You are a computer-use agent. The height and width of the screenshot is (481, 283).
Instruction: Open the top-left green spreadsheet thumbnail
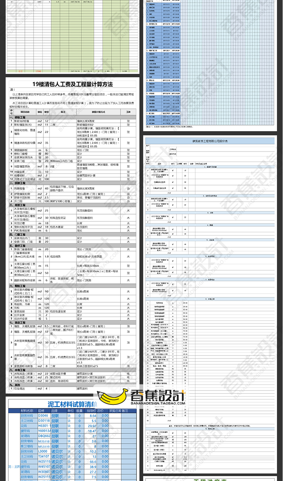click(72, 36)
